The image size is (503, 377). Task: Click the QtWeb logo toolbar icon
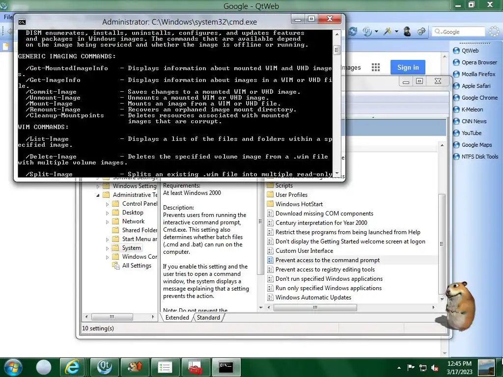coord(367,31)
